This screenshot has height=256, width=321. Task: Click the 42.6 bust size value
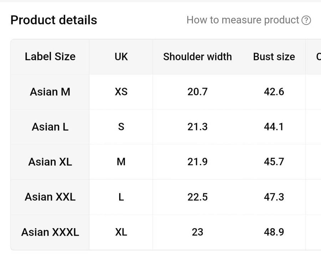click(274, 92)
